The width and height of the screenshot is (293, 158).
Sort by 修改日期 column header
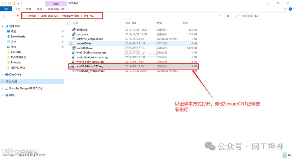click(130, 23)
